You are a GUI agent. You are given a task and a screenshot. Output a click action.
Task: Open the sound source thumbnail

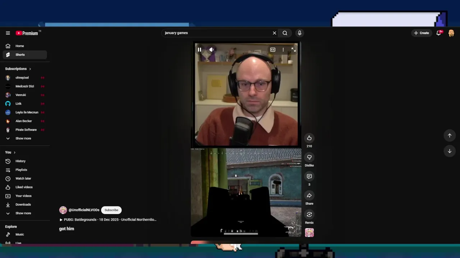[309, 233]
